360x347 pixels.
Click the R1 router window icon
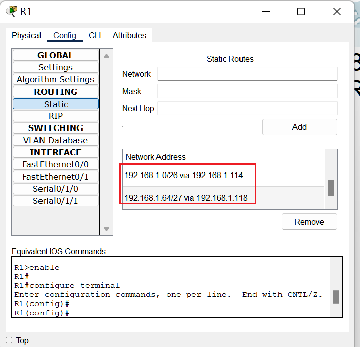point(12,11)
